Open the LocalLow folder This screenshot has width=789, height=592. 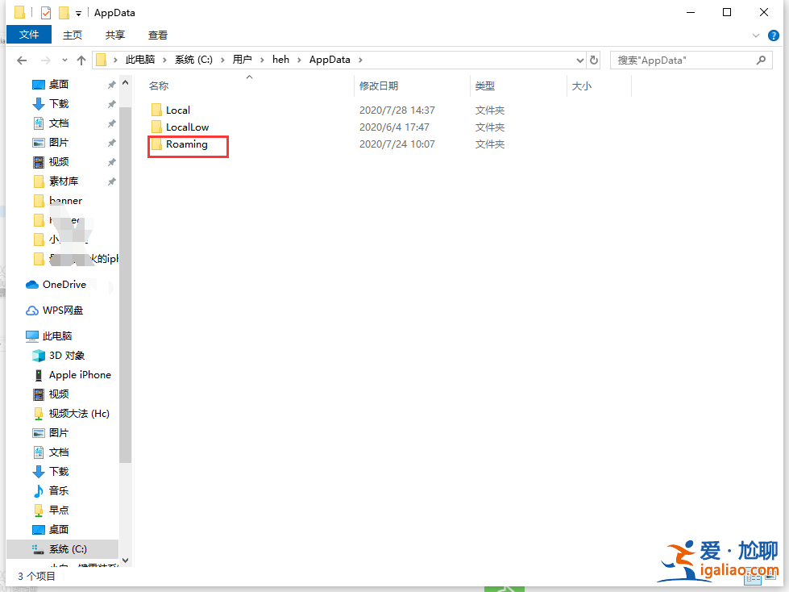pos(185,127)
